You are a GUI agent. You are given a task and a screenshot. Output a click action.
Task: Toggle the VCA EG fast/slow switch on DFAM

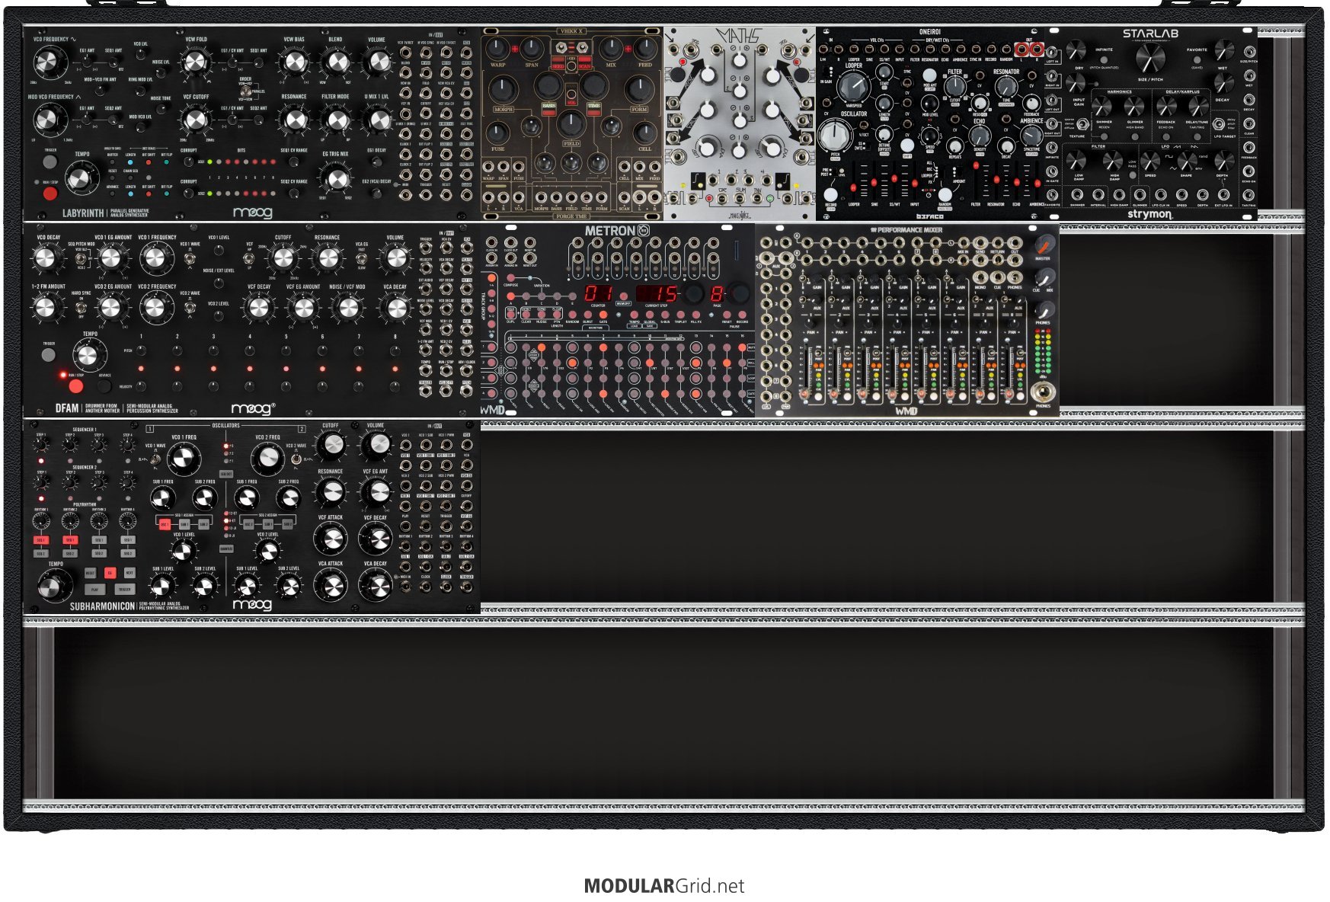(362, 258)
